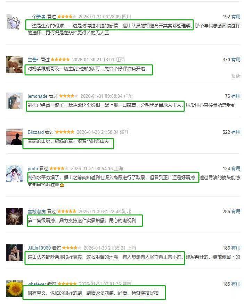
Task: Open 壹枝老虎 username link
Action: [x=36, y=211]
